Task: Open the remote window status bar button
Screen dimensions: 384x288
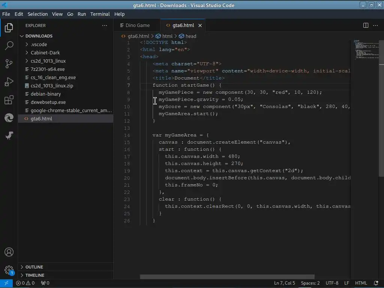Action: (6, 283)
